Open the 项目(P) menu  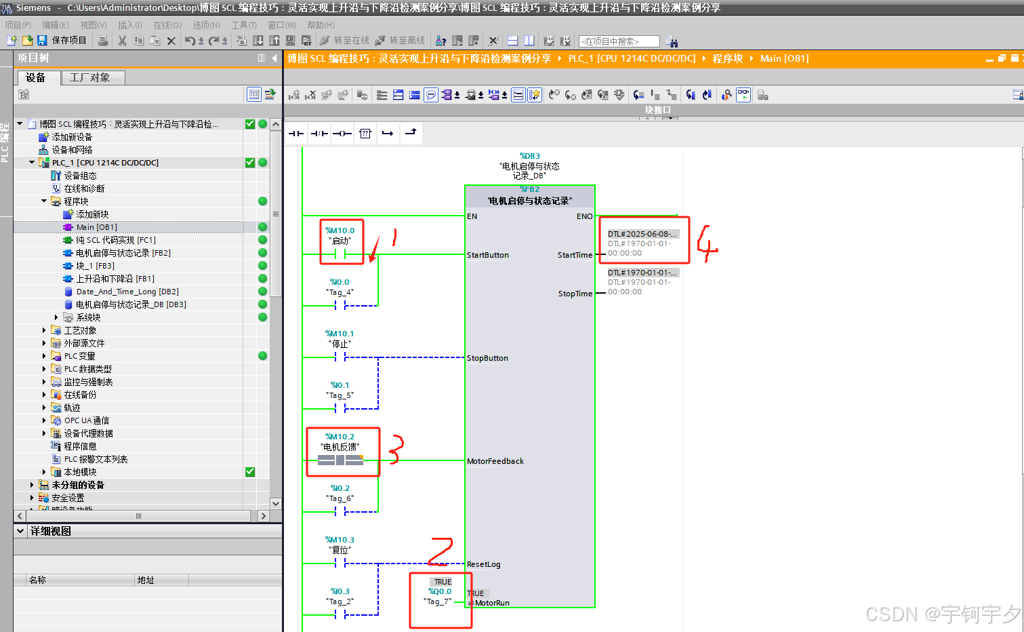tap(18, 25)
